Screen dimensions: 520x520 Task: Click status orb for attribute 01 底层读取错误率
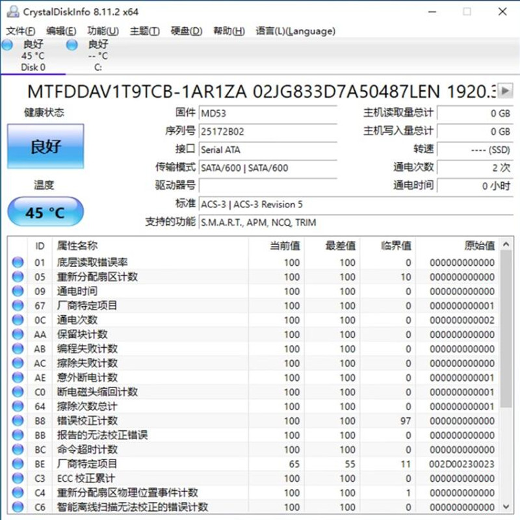(x=18, y=263)
